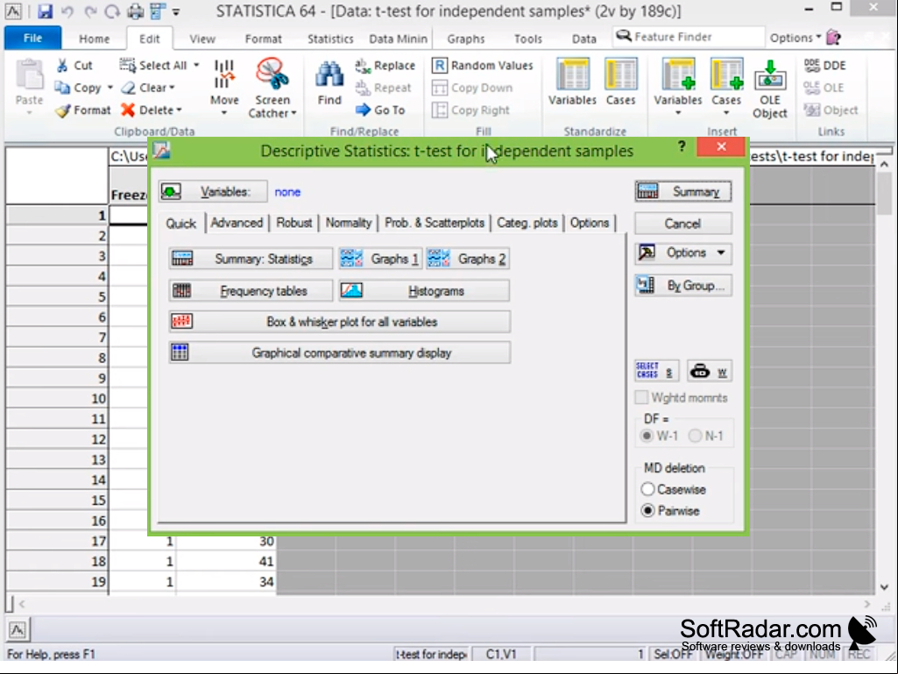The height and width of the screenshot is (674, 898).
Task: Open the Insert Variables dropdown
Action: coord(678,113)
